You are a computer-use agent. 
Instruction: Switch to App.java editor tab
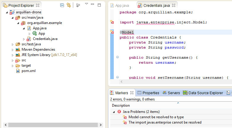coord(120,5)
